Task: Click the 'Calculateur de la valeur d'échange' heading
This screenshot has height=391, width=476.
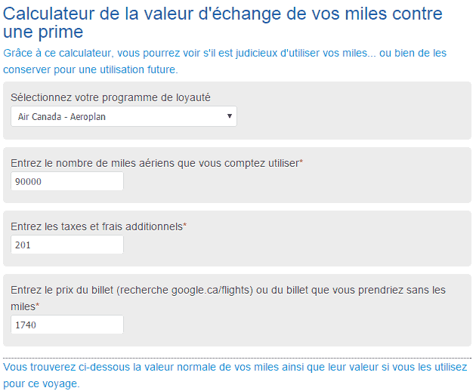Action: (x=223, y=14)
